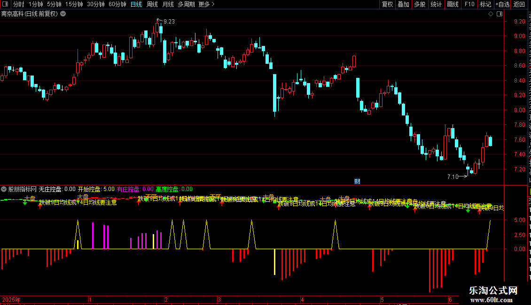The image size is (531, 305).
Task: Click the 9.20 price axis label
Action: 519,21
